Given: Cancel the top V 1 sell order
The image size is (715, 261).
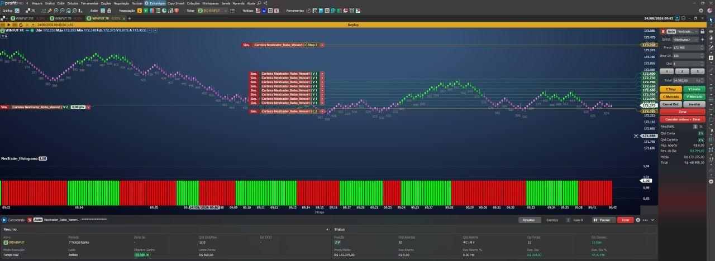Looking at the screenshot, I should click(322, 74).
